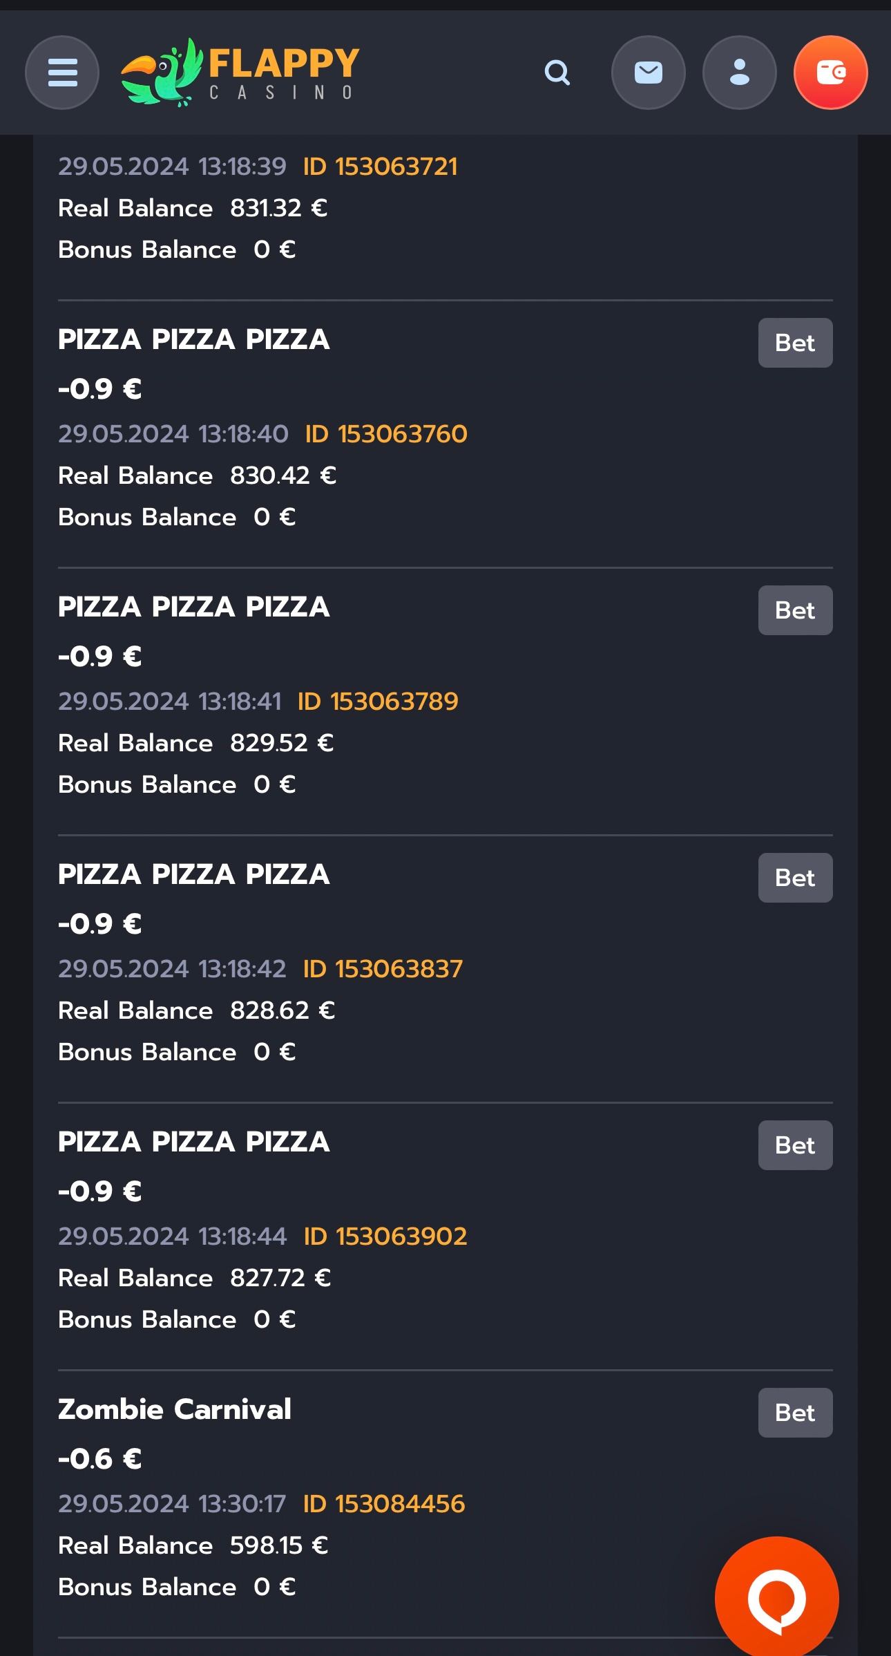The width and height of the screenshot is (891, 1656).
Task: Click Bet tag on Zombie Carnival entry
Action: (x=795, y=1413)
